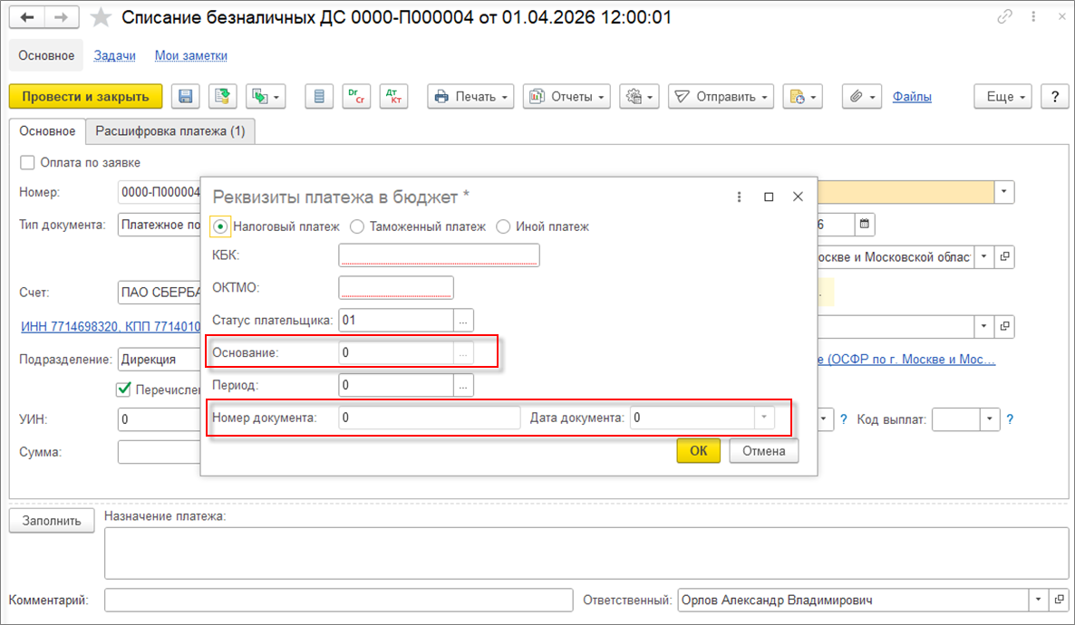Click into the КБК input field
Image resolution: width=1075 pixels, height=625 pixels.
(439, 255)
